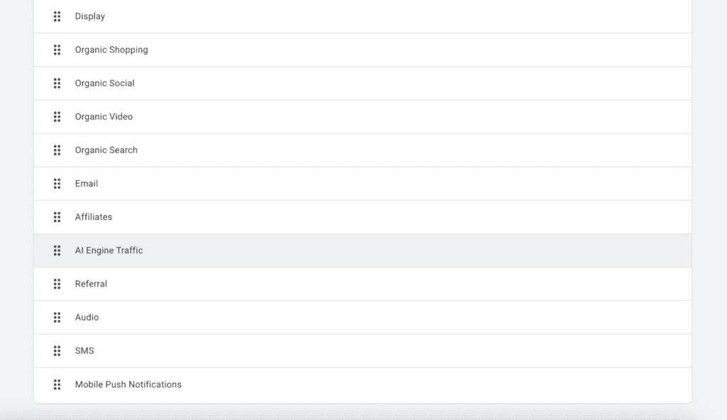
Task: Choose the Email channel label
Action: [x=87, y=184]
